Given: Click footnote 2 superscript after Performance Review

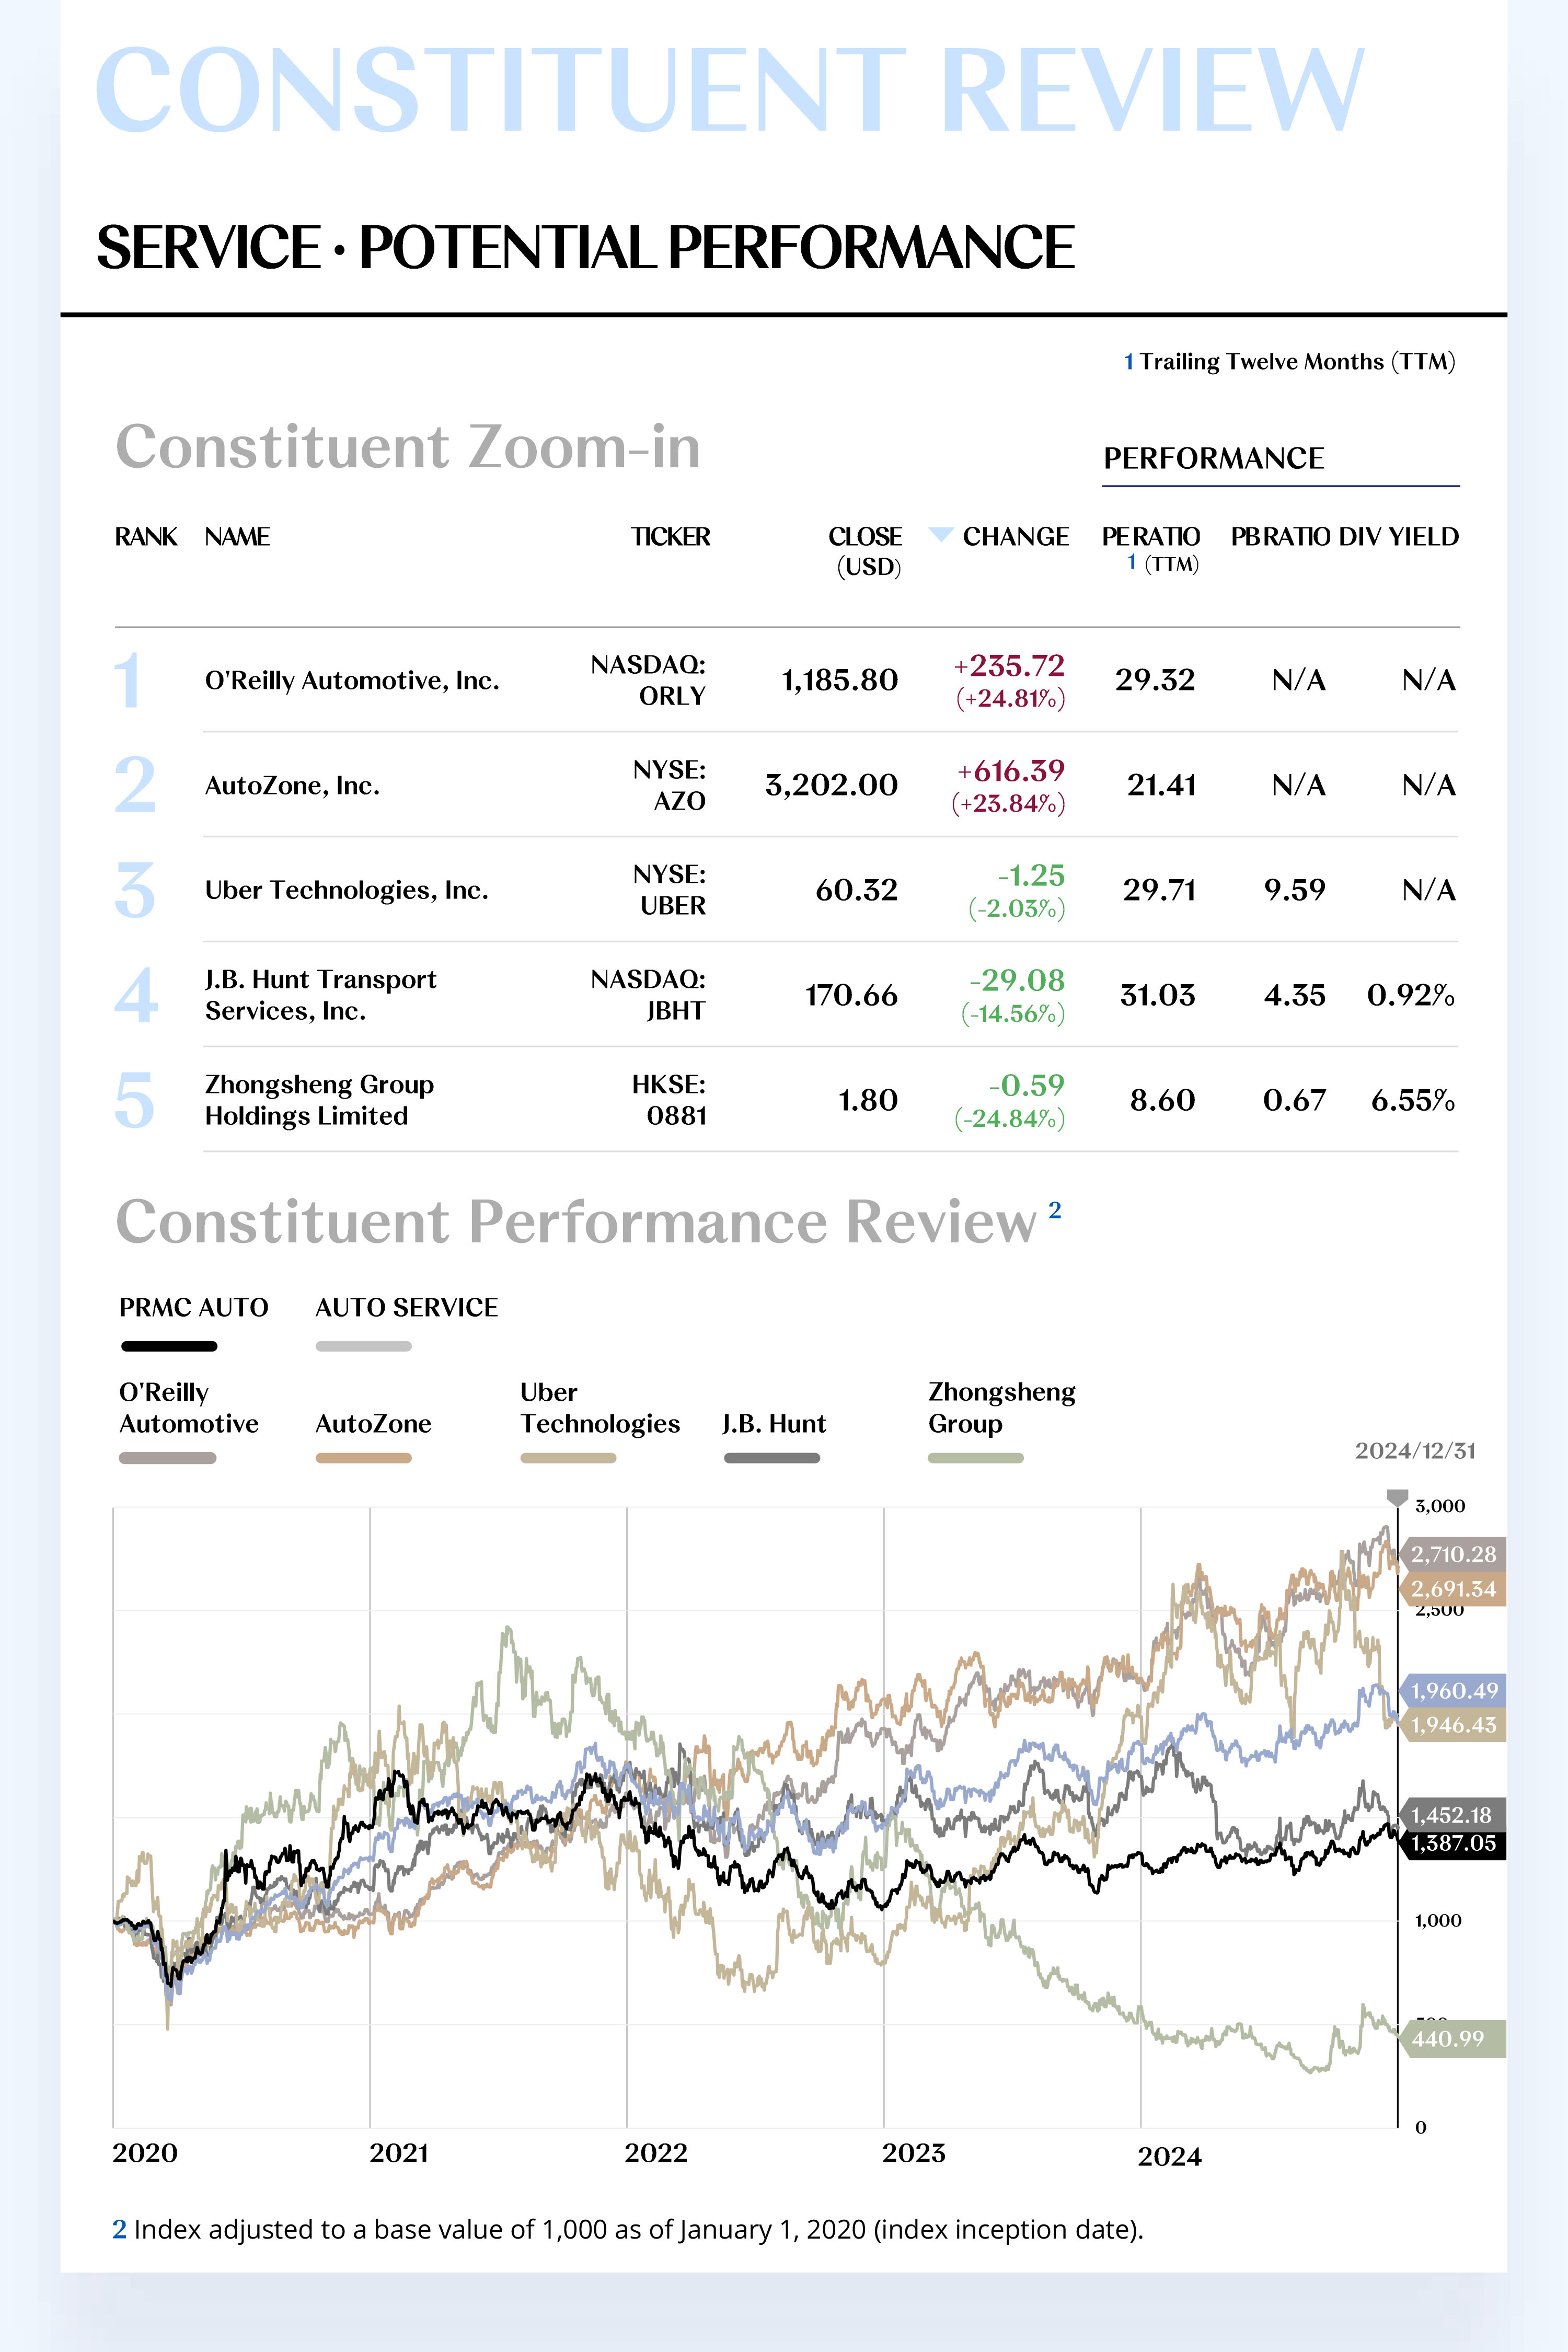Looking at the screenshot, I should (1054, 1210).
